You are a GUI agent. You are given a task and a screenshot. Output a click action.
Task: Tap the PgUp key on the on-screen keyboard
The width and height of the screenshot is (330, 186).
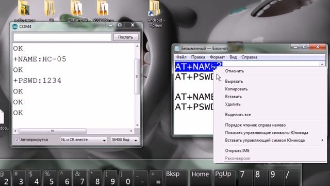tap(225, 178)
